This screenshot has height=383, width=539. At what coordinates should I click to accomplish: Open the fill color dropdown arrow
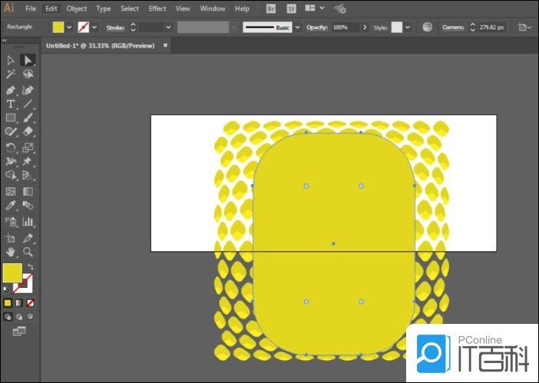click(70, 27)
